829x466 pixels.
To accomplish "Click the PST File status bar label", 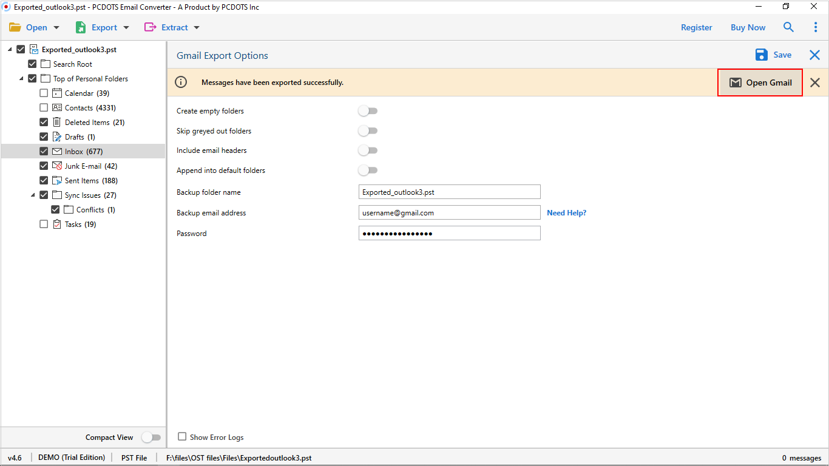I will 134,458.
